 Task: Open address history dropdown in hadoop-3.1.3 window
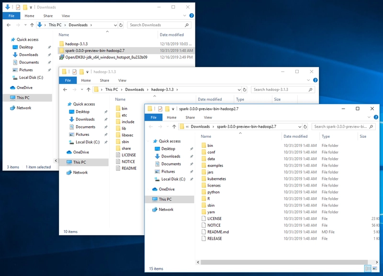[x=238, y=89]
